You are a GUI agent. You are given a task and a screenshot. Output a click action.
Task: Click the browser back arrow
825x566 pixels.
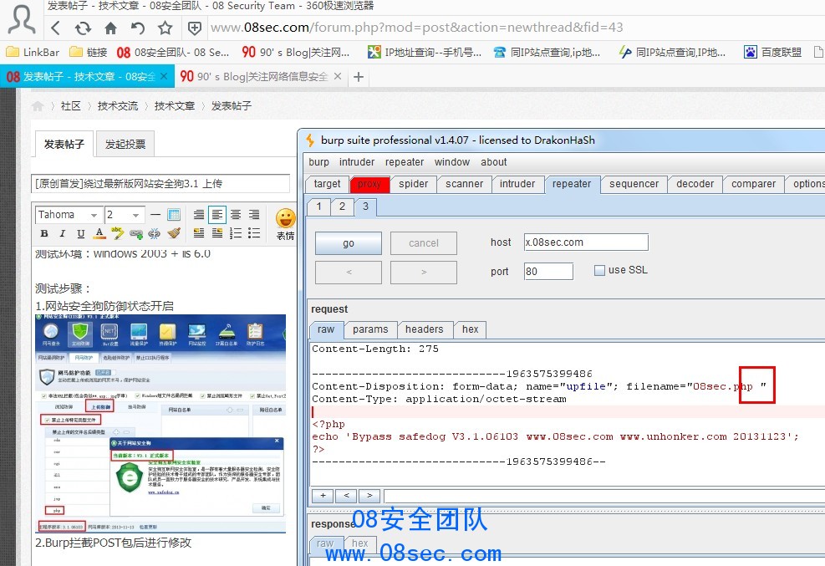pyautogui.click(x=56, y=28)
